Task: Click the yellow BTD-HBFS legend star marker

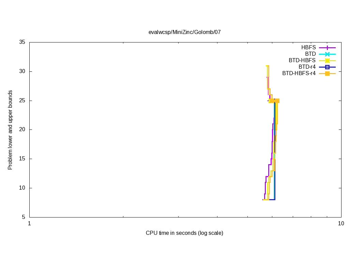Action: pos(327,60)
